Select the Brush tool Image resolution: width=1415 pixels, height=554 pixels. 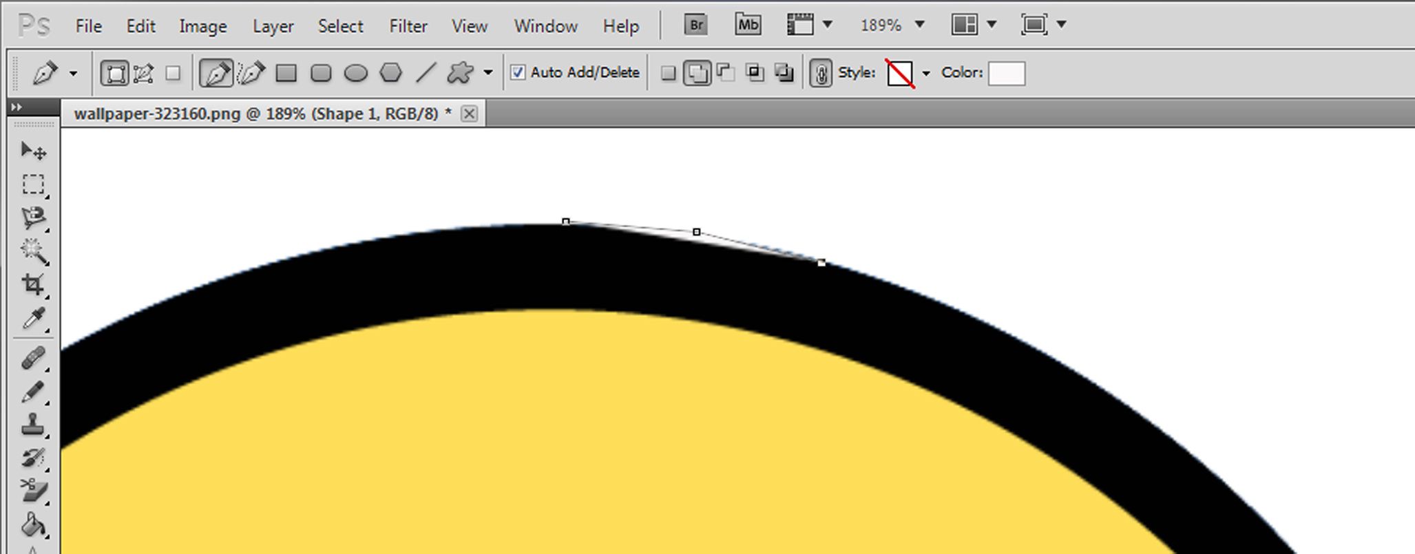pyautogui.click(x=33, y=392)
